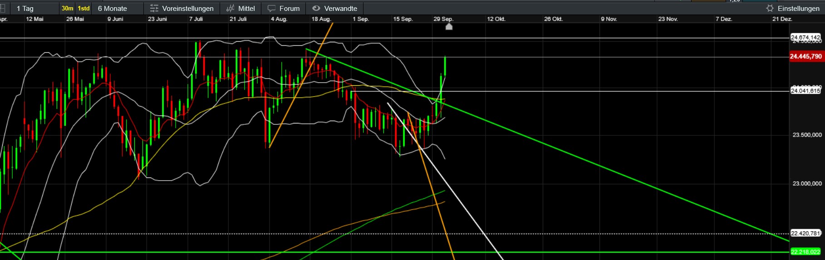Click the '15 Sep.' date label

(x=403, y=19)
